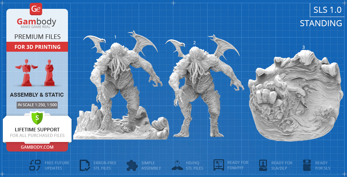The image size is (347, 177).
Task: Click the red figure with outstretched arms
Action: click(27, 73)
